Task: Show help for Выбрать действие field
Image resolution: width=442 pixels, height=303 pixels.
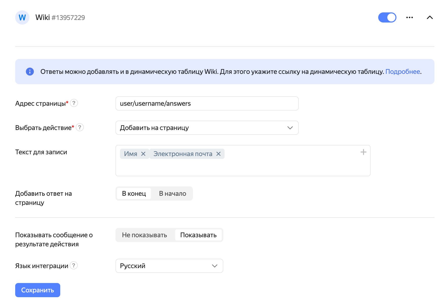Action: point(80,127)
